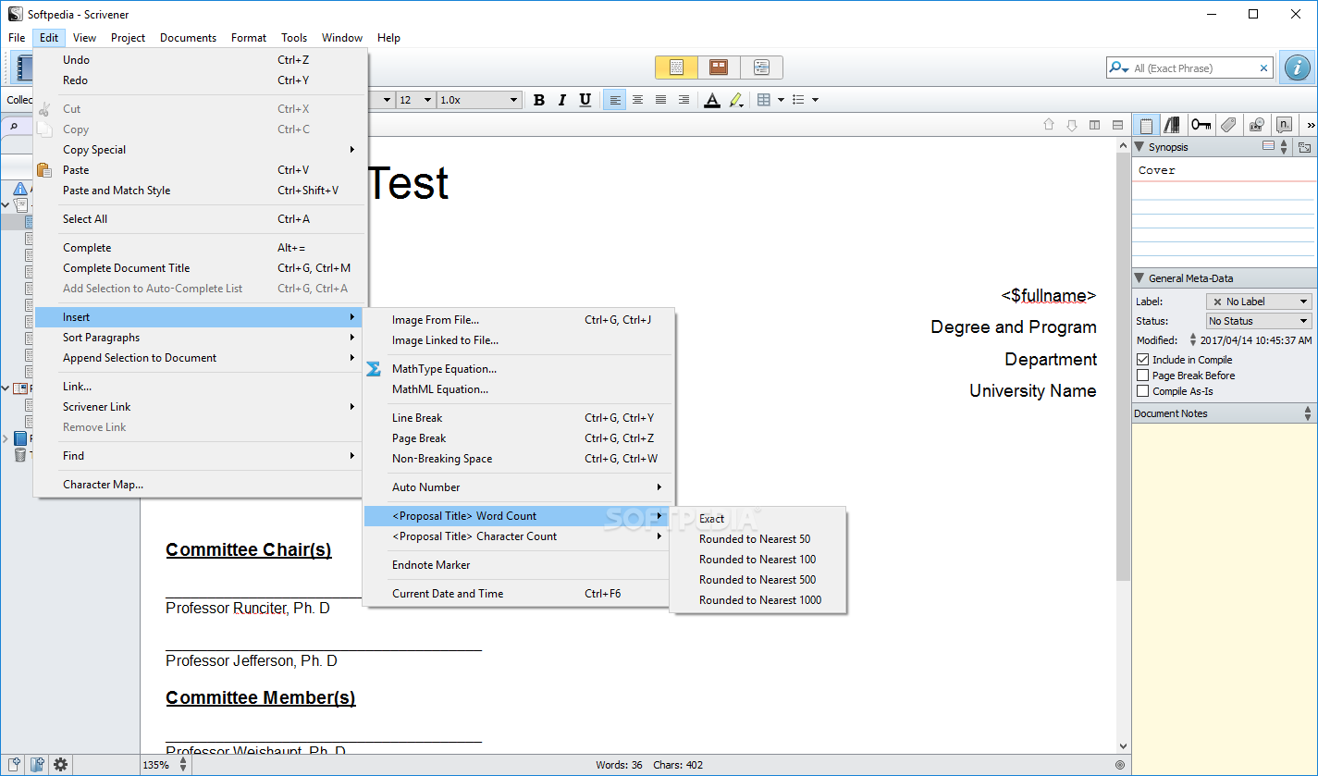Toggle underline formatting

pos(585,100)
